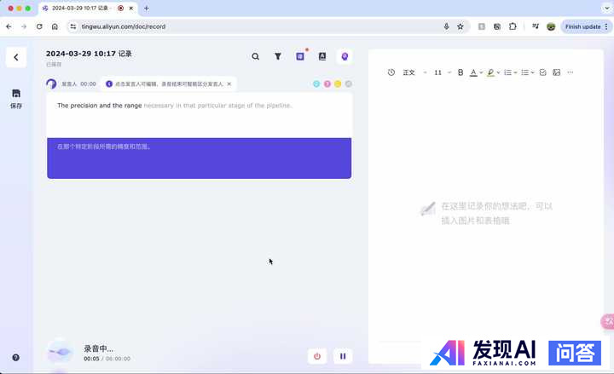
Task: Open the font size 11 dropdown
Action: coord(443,72)
